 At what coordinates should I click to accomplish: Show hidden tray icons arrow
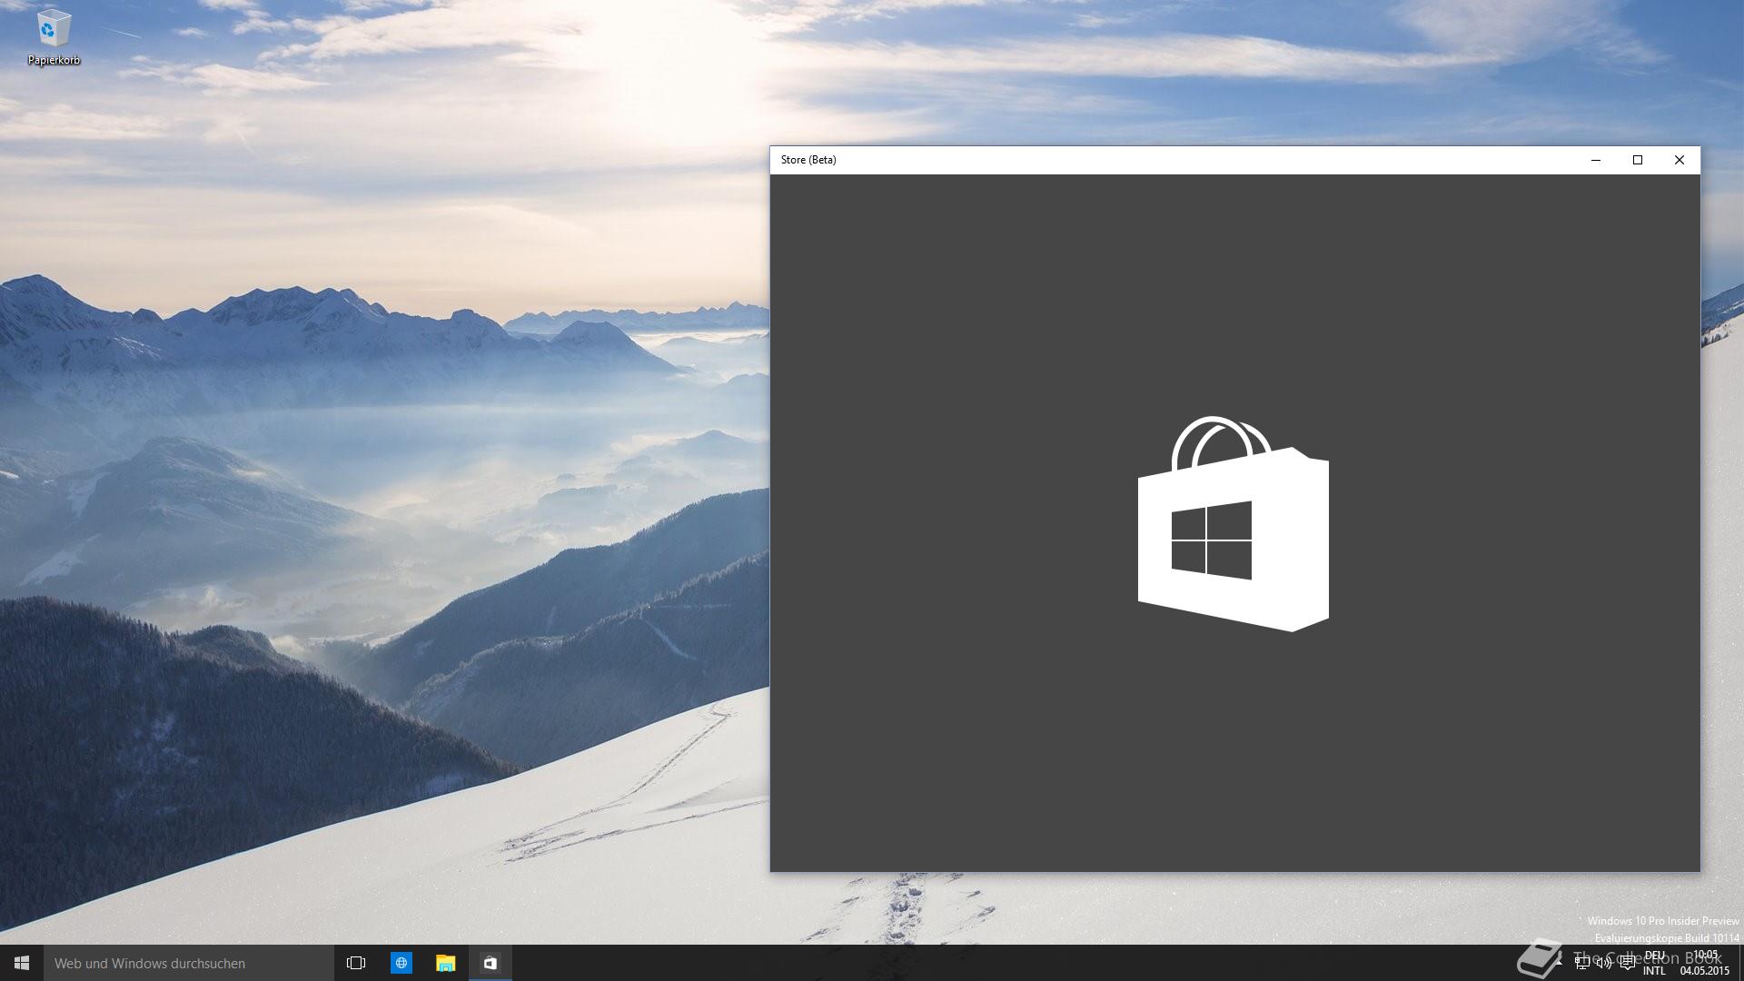1559,963
